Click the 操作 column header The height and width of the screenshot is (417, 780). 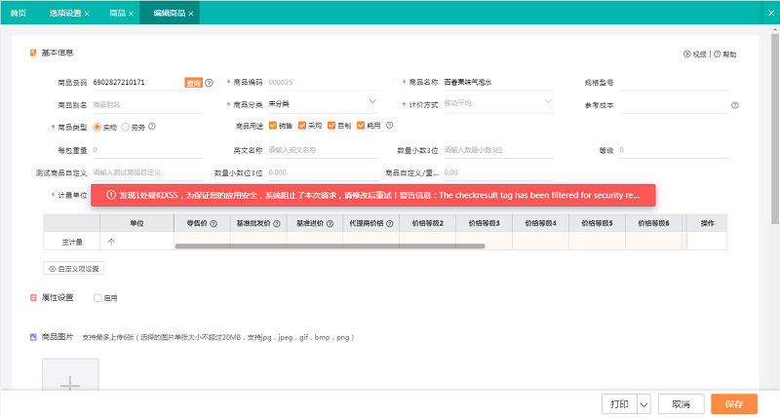(707, 223)
